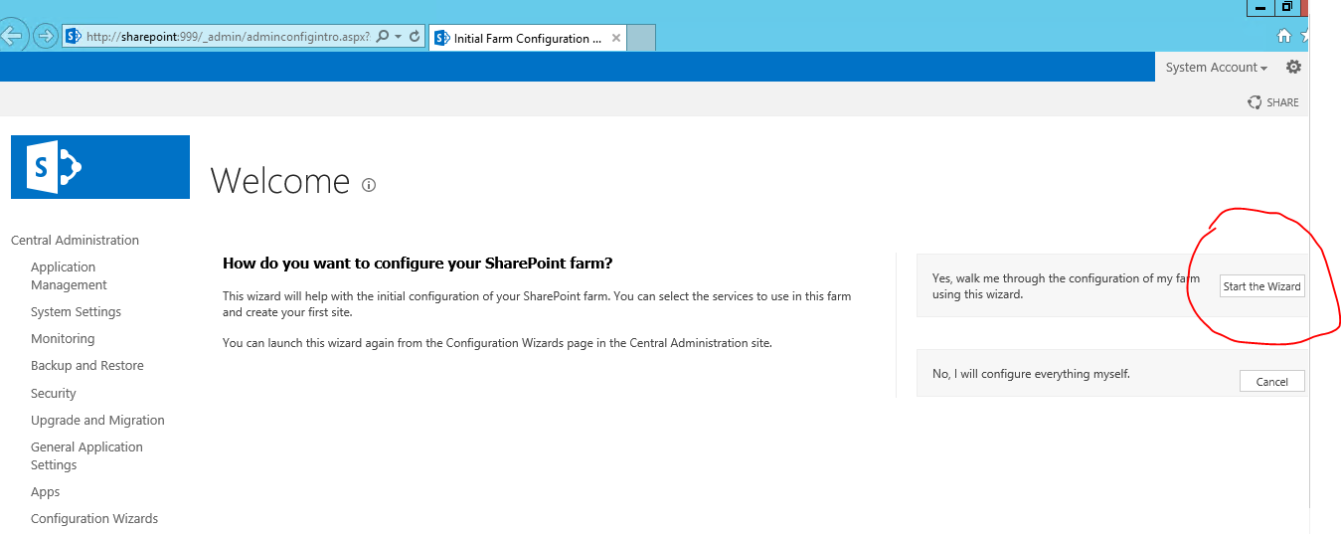
Task: Click 'How do you want to configure' heading
Action: pos(418,264)
